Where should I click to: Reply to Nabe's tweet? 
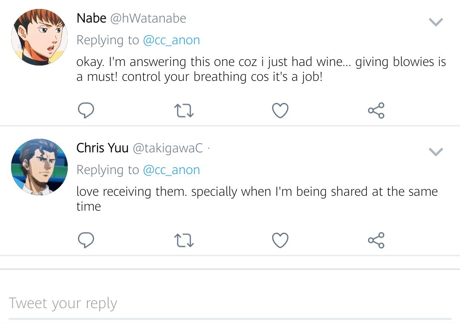[86, 110]
